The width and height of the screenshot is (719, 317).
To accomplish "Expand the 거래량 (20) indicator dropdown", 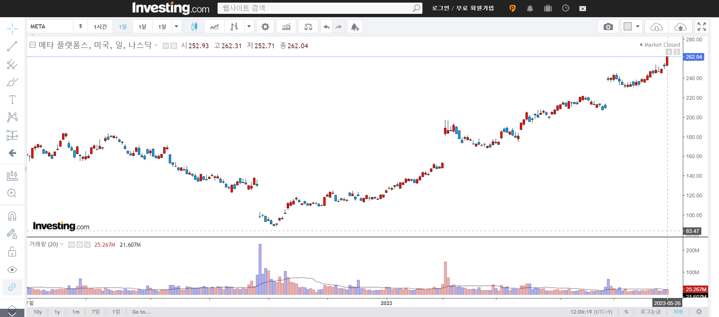I will point(62,244).
